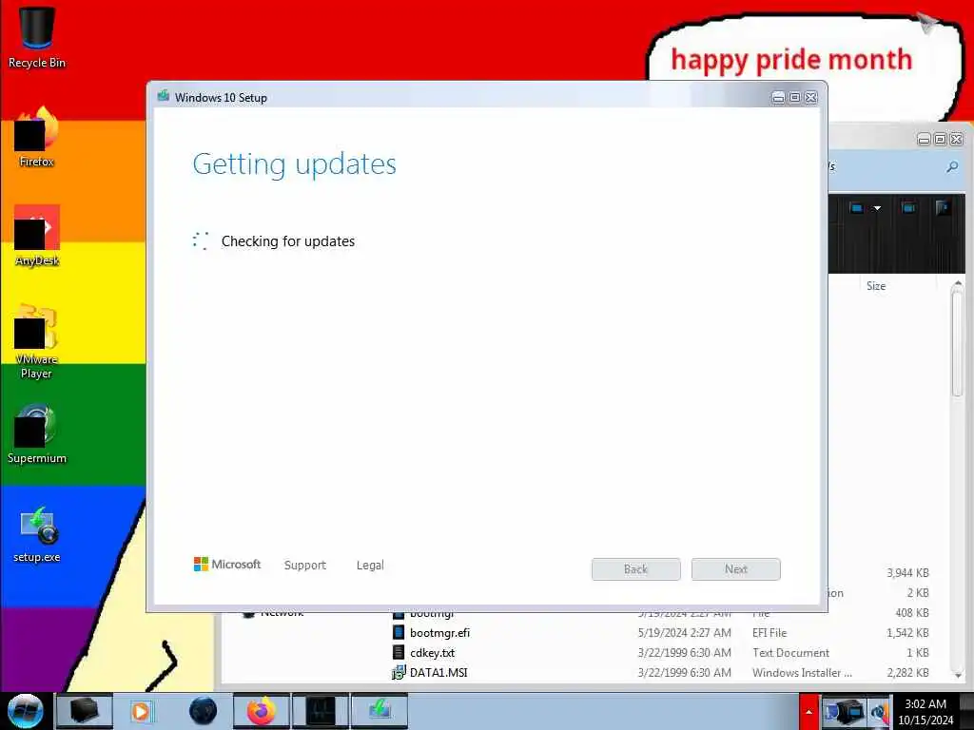Close the Explorer window
The image size is (974, 730).
(x=957, y=140)
